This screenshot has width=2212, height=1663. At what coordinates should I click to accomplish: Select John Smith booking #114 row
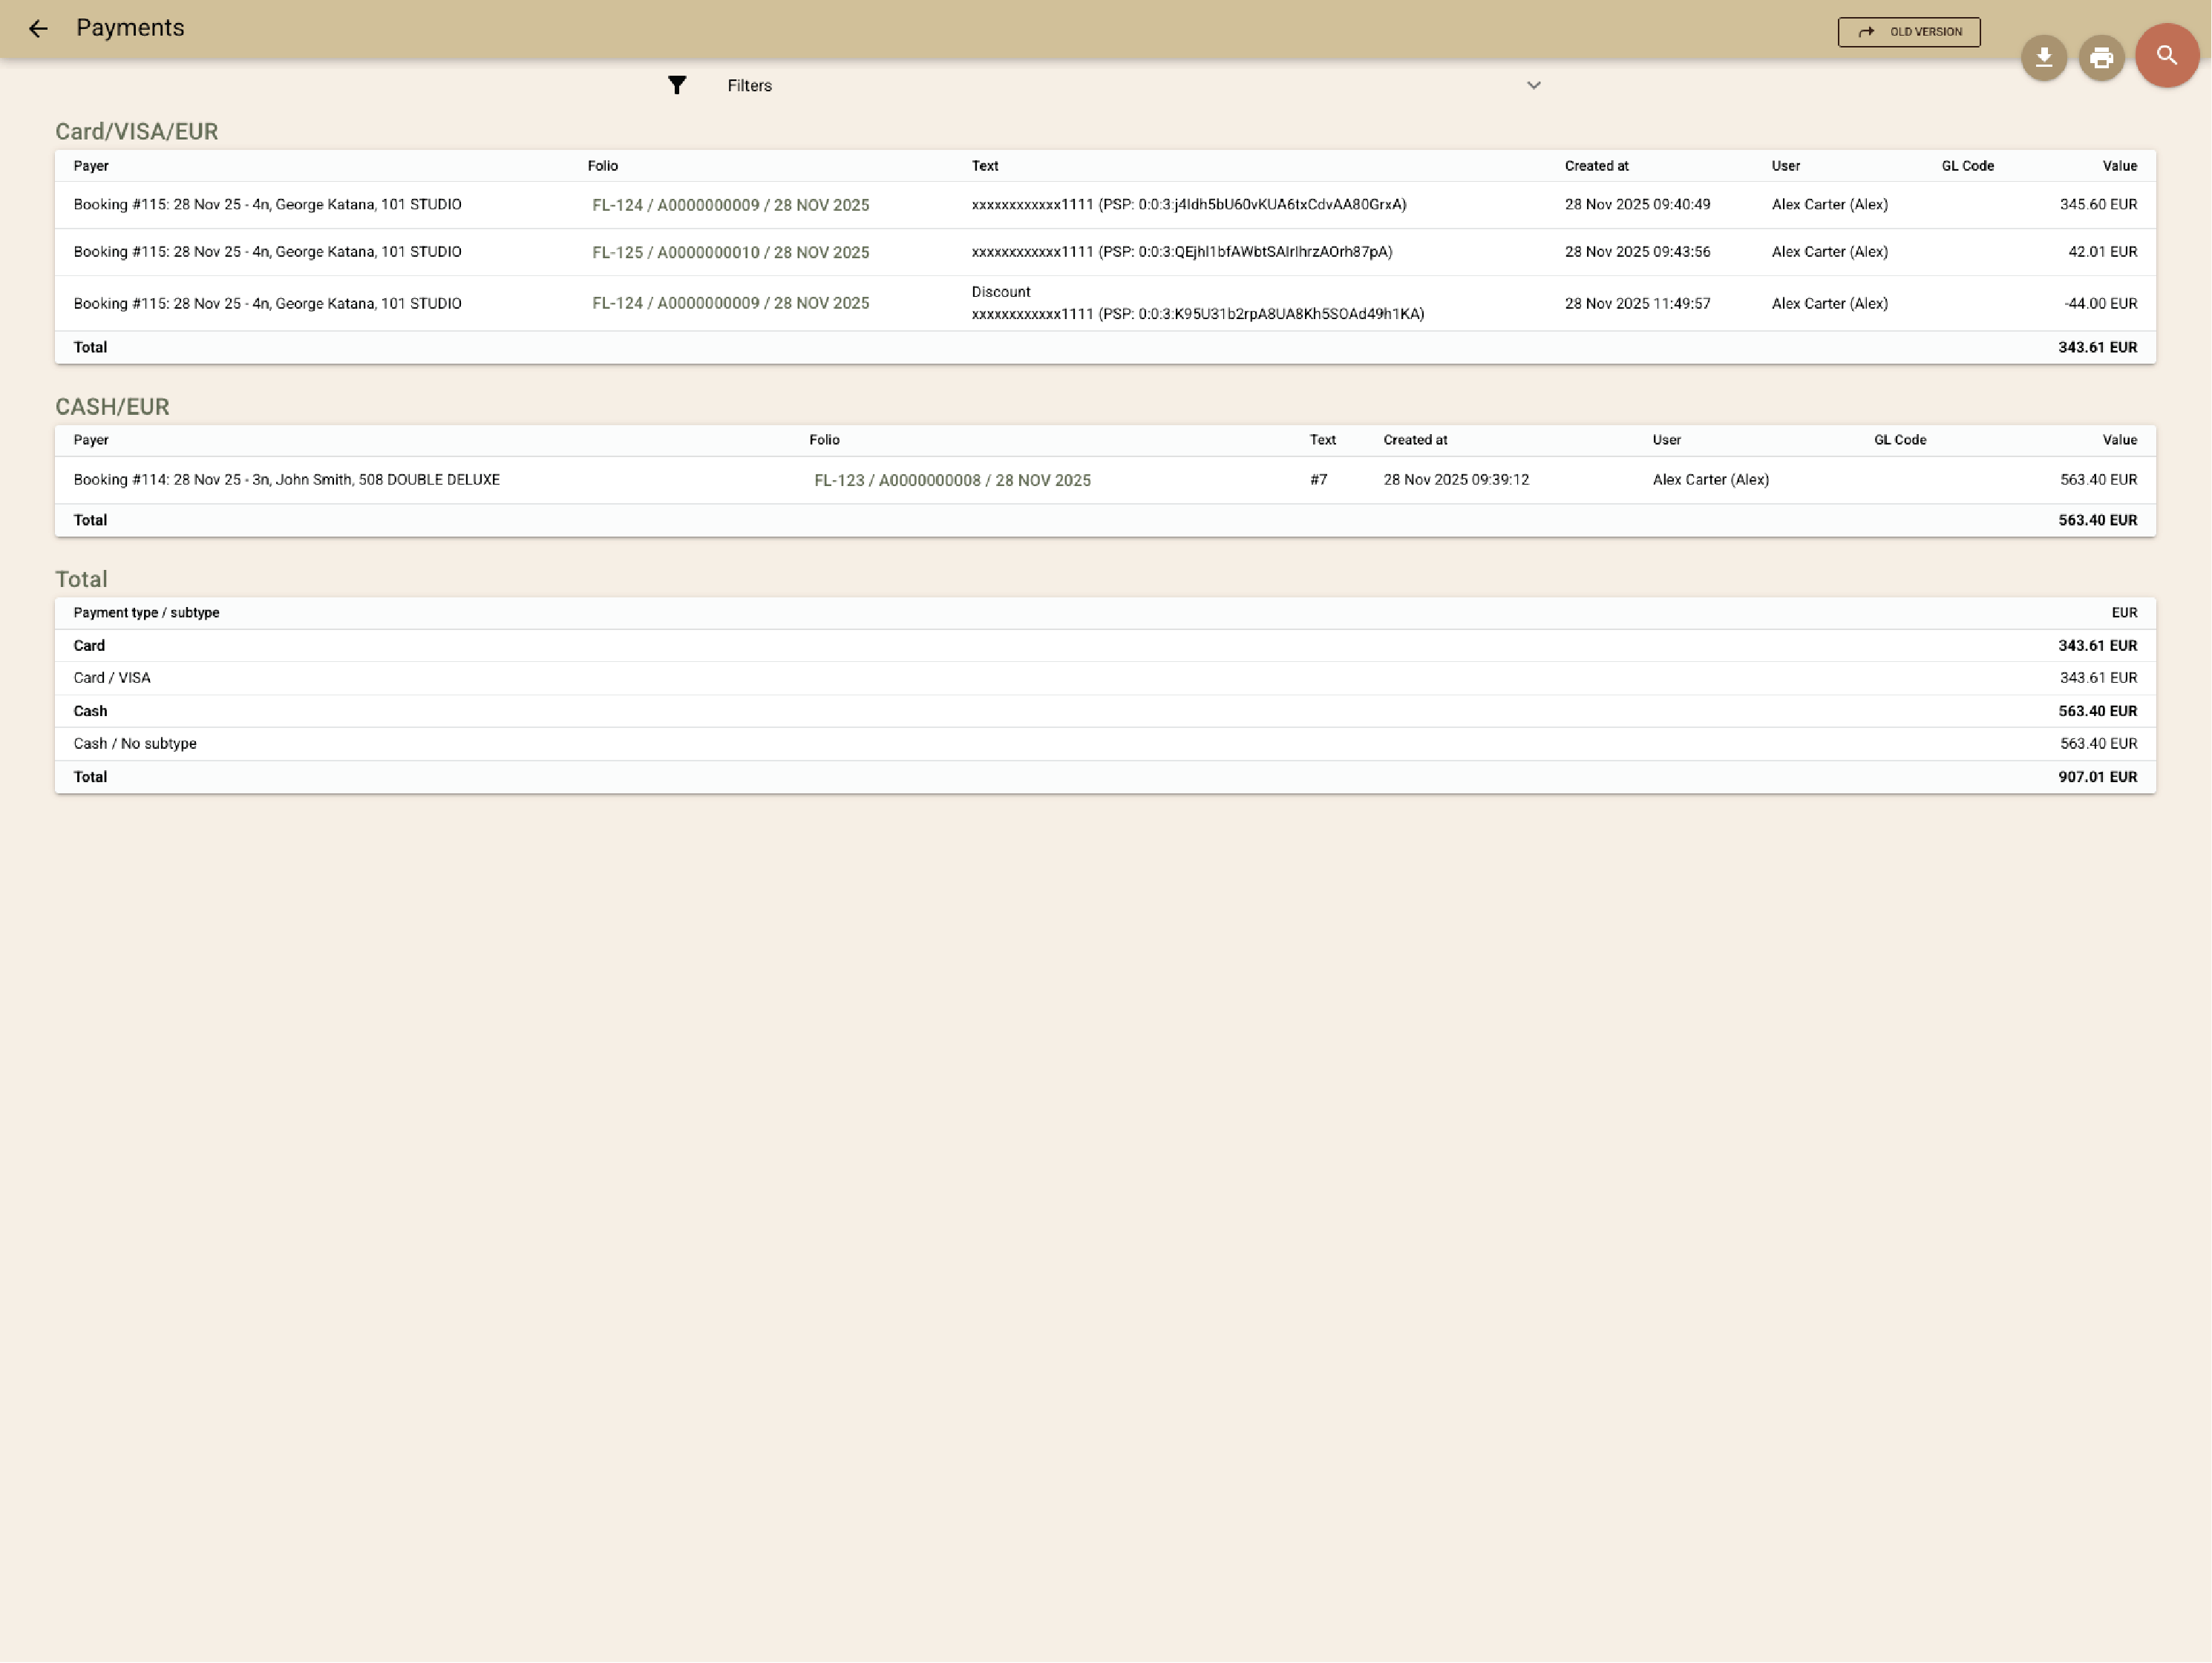[286, 480]
